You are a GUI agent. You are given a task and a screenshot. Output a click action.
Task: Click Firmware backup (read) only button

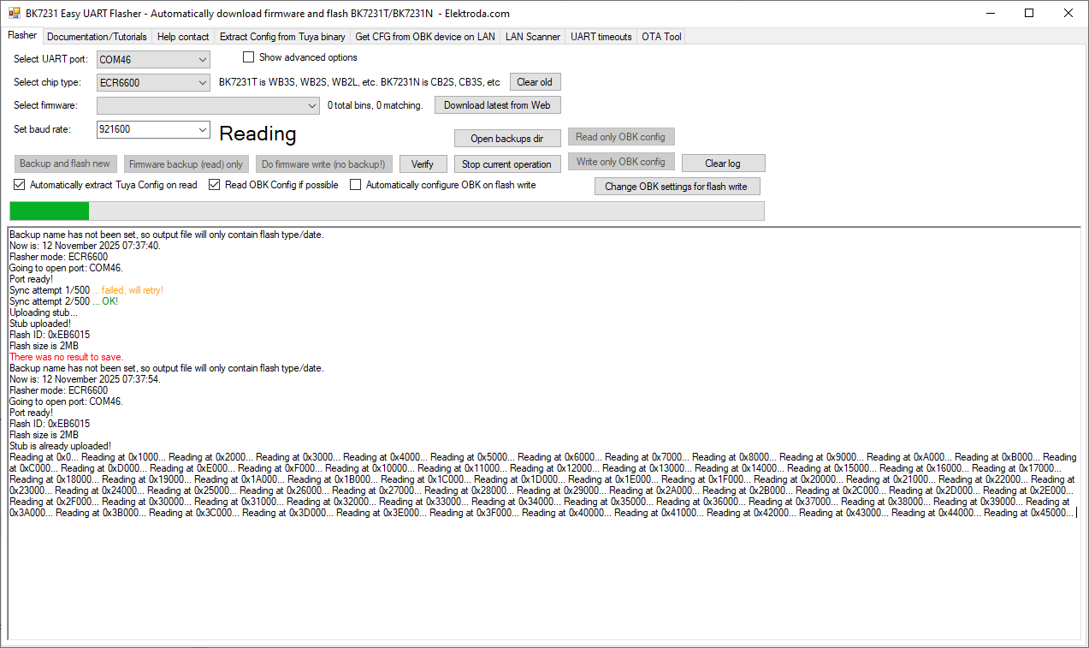[186, 164]
